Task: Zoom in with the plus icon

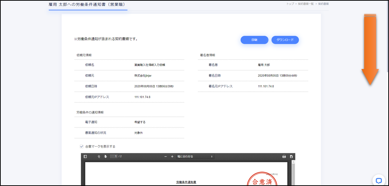Action: 172,157
